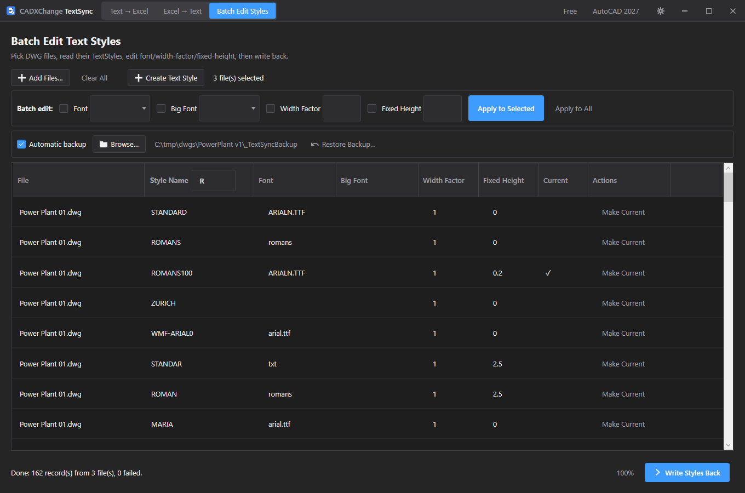Click the Width Factor column header
This screenshot has width=745, height=493.
click(449, 180)
